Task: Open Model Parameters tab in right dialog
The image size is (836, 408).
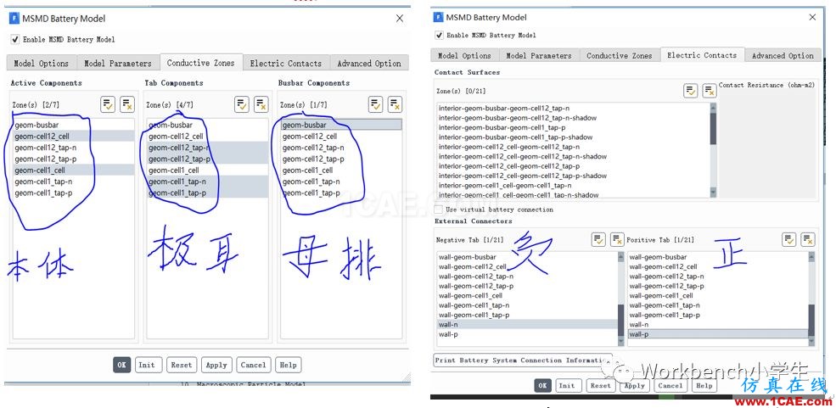Action: coord(539,55)
